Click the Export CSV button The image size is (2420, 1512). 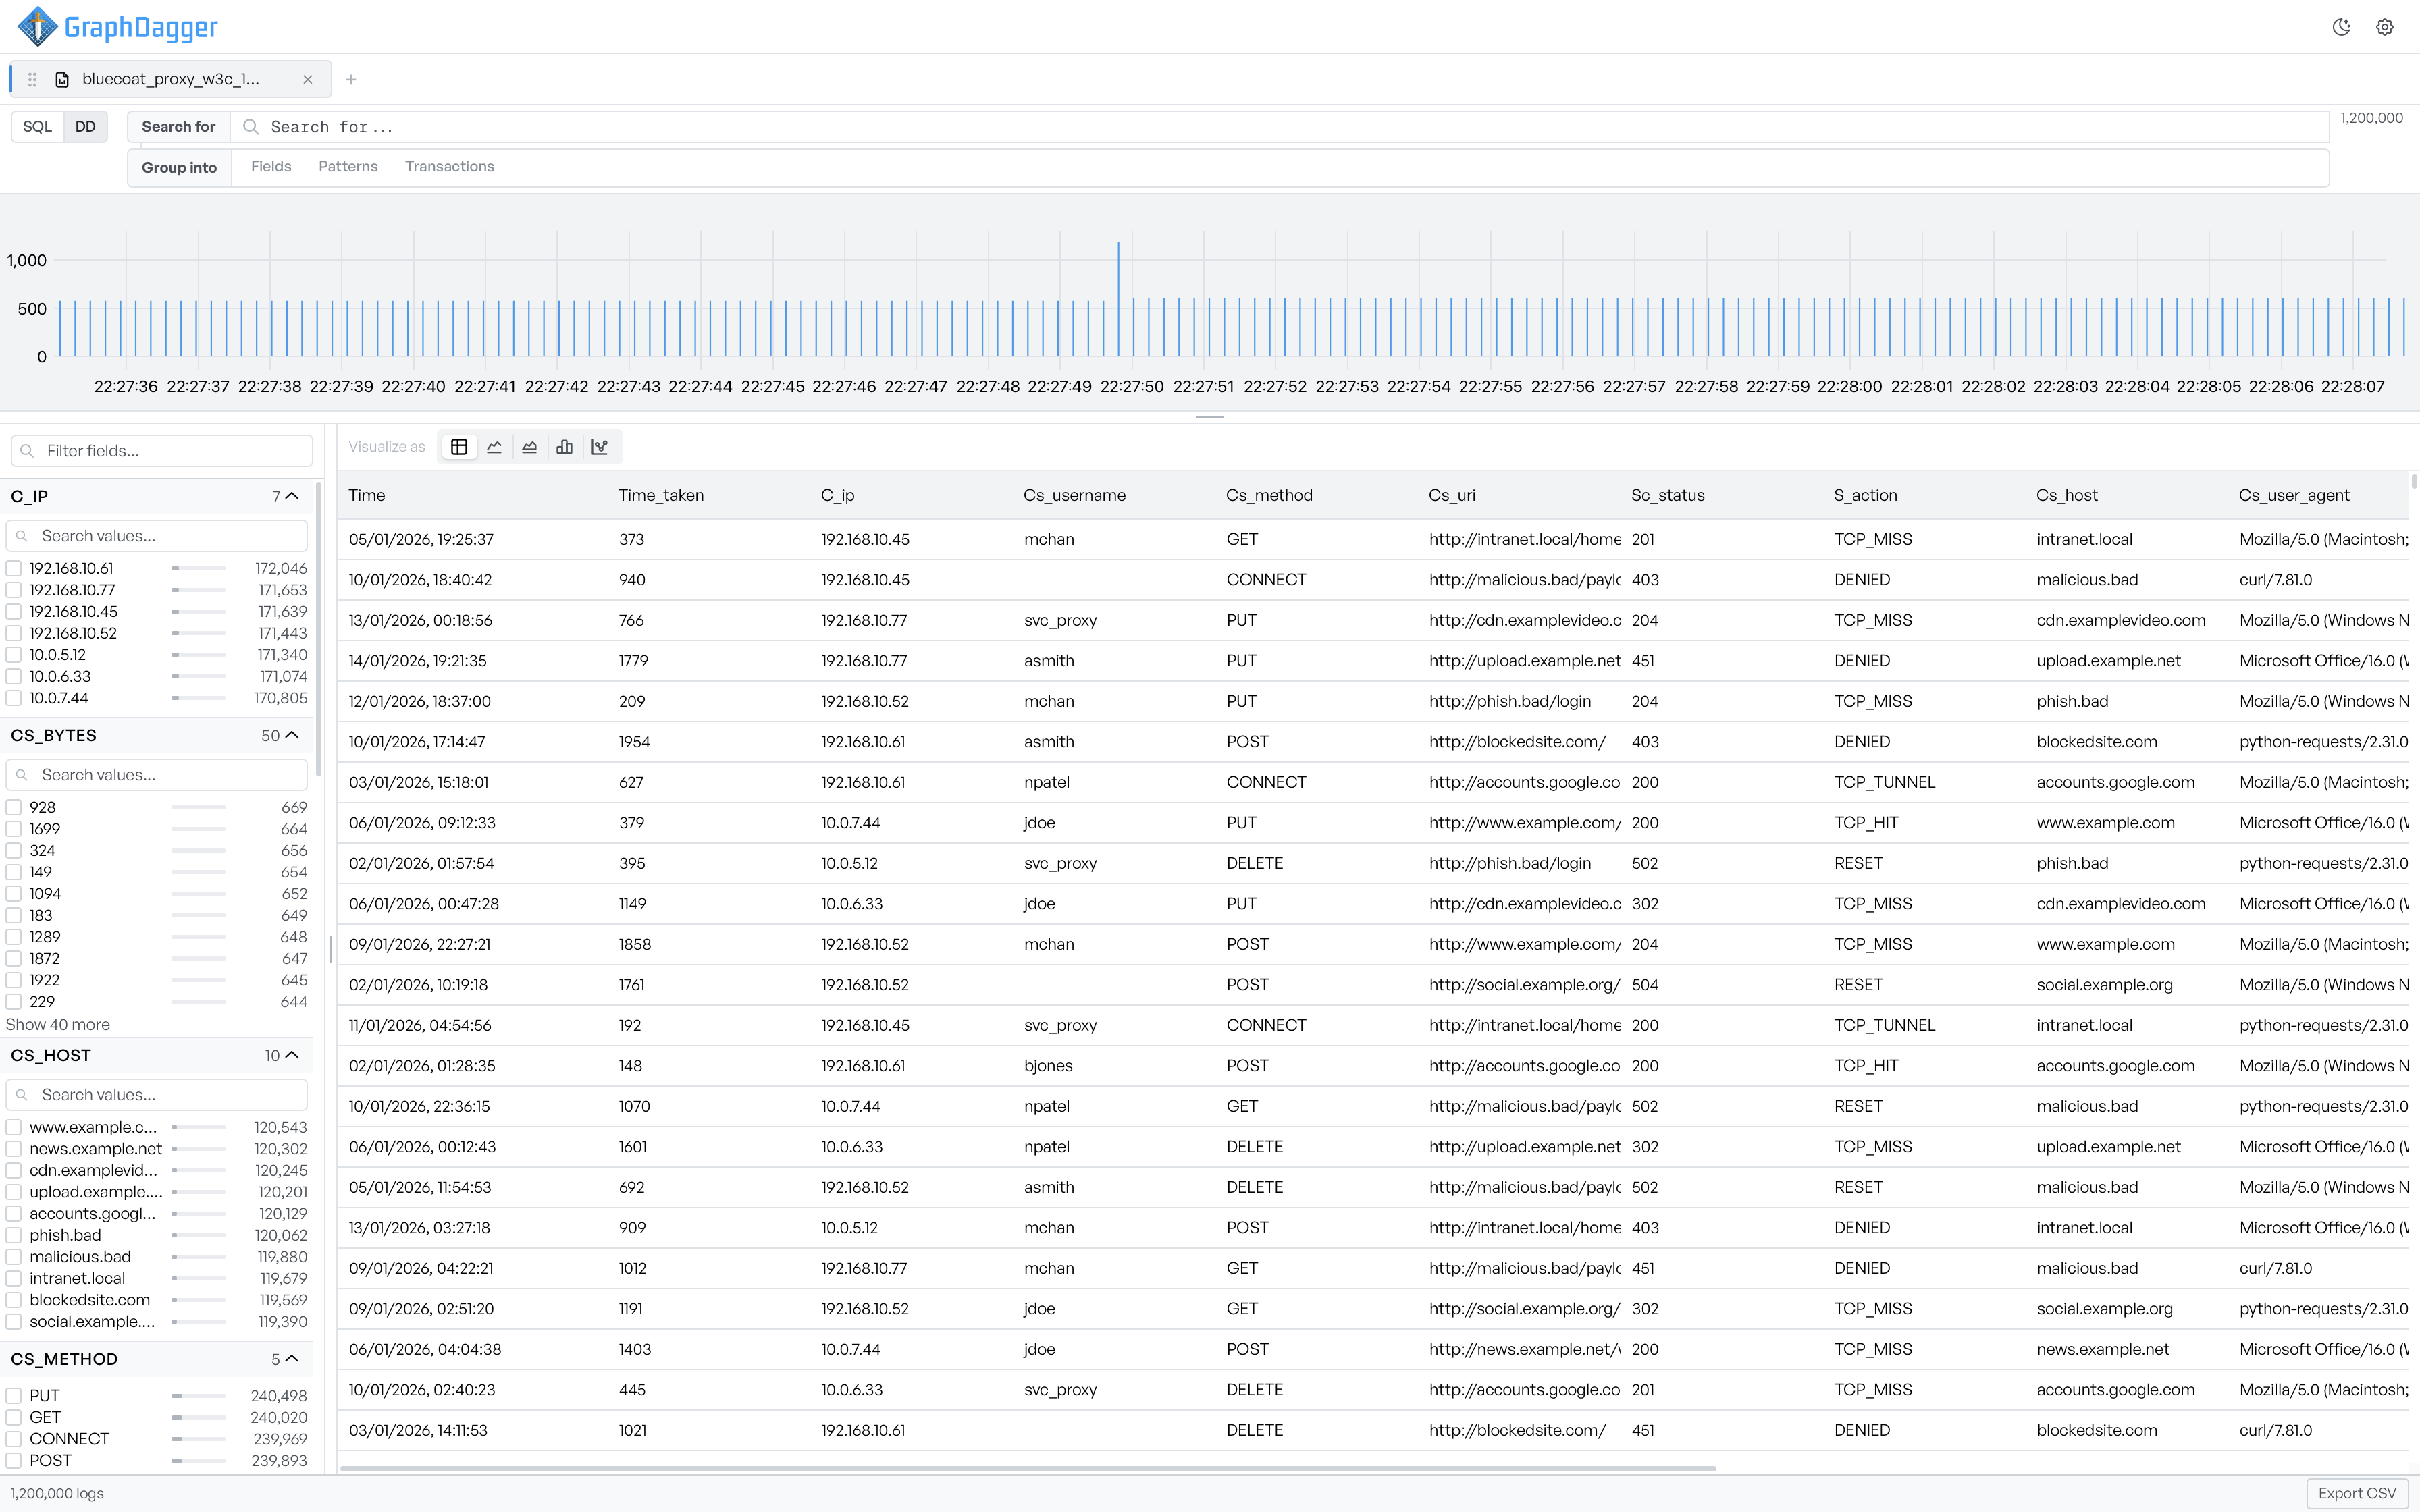pos(2357,1493)
